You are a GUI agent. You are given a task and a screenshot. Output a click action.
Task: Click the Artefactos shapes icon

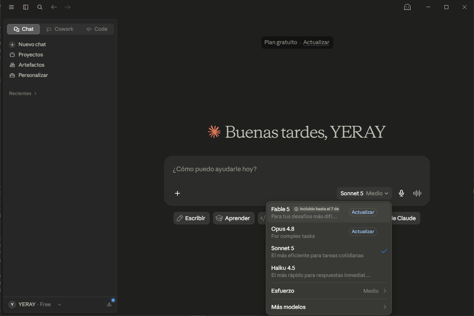pyautogui.click(x=12, y=65)
